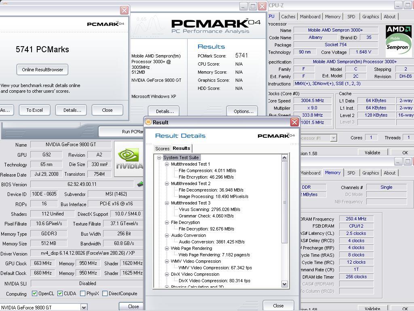This screenshot has height=311, width=414.
Task: Open the GPU selection dropdown in GPU-Z
Action: pyautogui.click(x=84, y=307)
